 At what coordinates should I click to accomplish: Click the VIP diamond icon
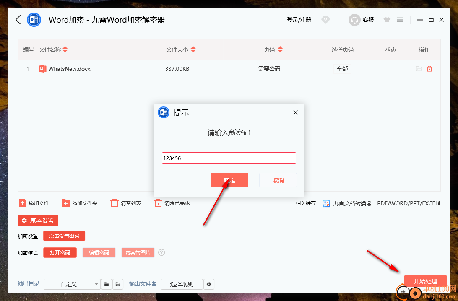[325, 20]
